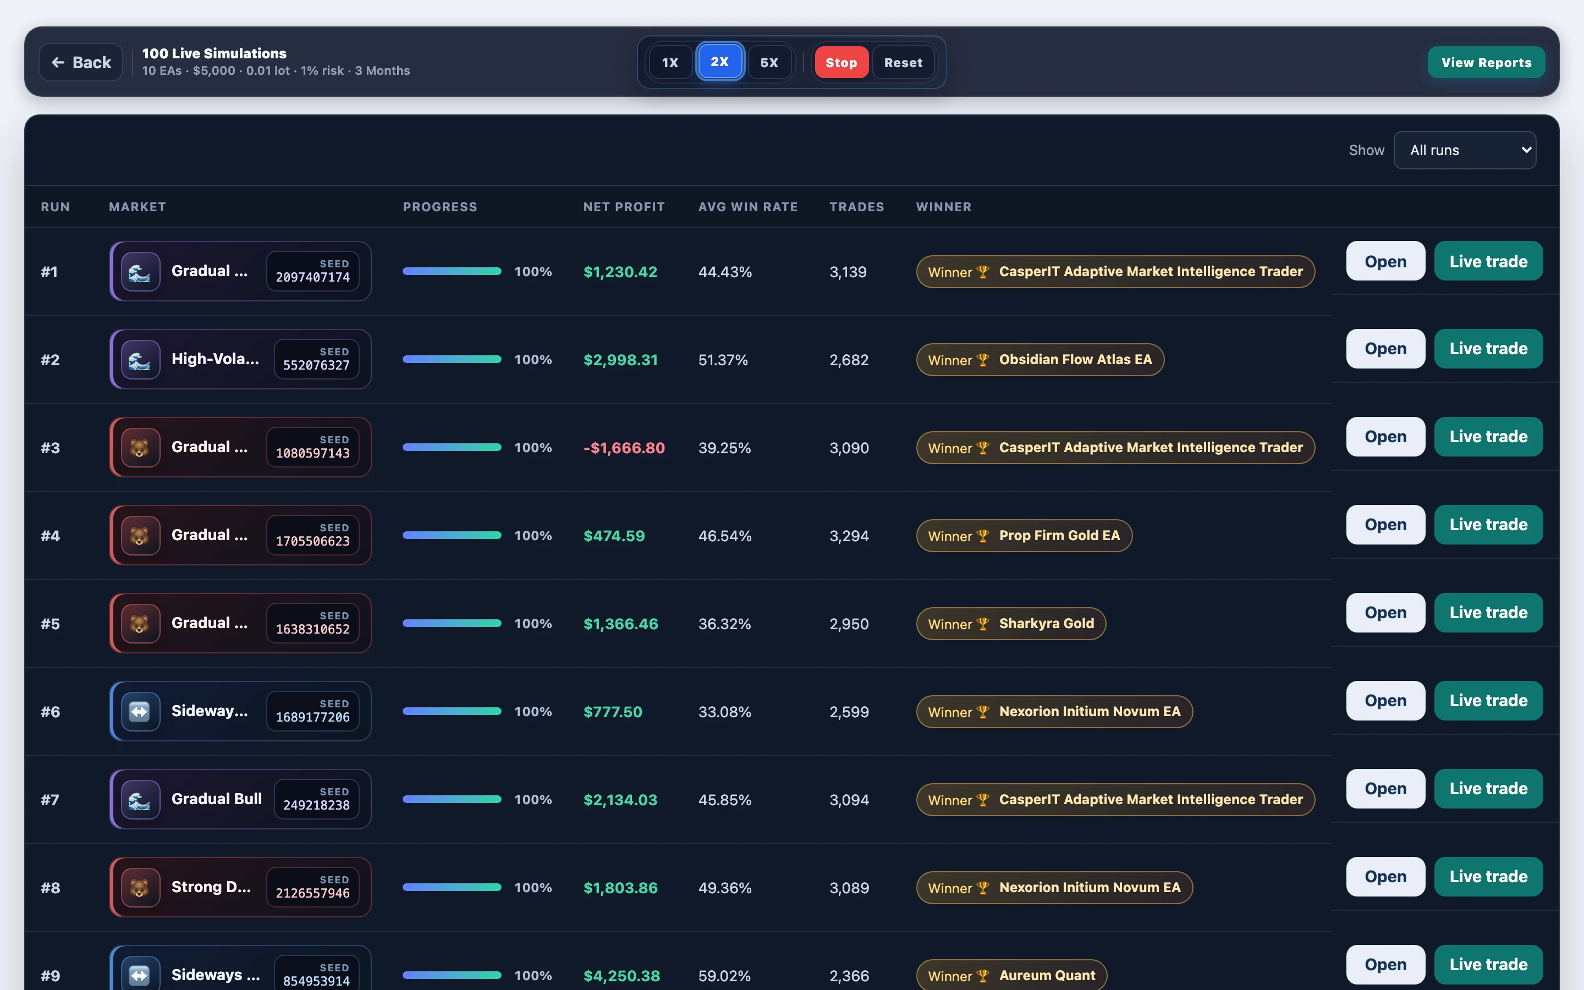This screenshot has height=990, width=1584.
Task: Click seed value 2097407174
Action: 313,277
